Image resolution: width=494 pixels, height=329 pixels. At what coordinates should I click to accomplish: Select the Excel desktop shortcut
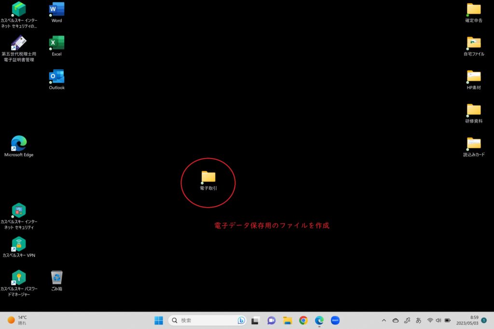pyautogui.click(x=56, y=43)
